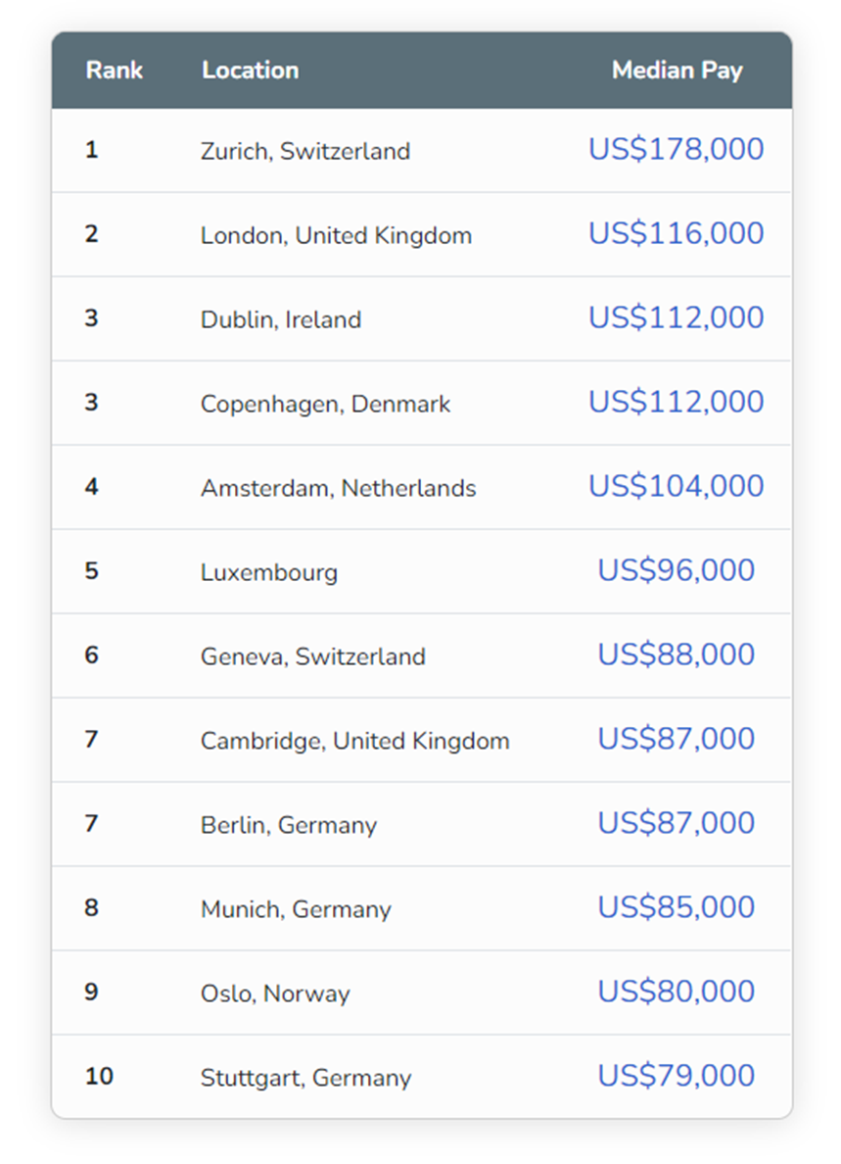Click Oslo, Norway in the list
This screenshot has height=1164, width=841.
[x=275, y=994]
